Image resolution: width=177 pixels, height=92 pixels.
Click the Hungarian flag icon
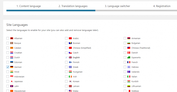click(70, 72)
